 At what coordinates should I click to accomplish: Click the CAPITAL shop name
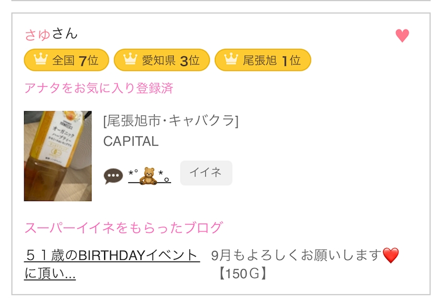pyautogui.click(x=130, y=142)
